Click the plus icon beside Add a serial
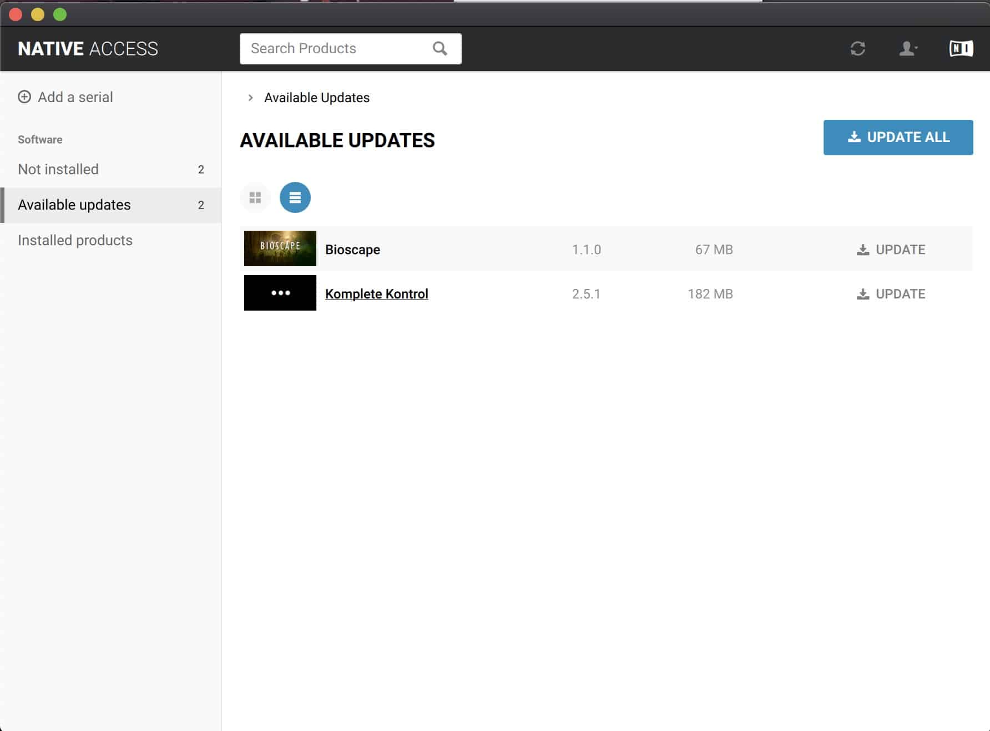 click(24, 97)
